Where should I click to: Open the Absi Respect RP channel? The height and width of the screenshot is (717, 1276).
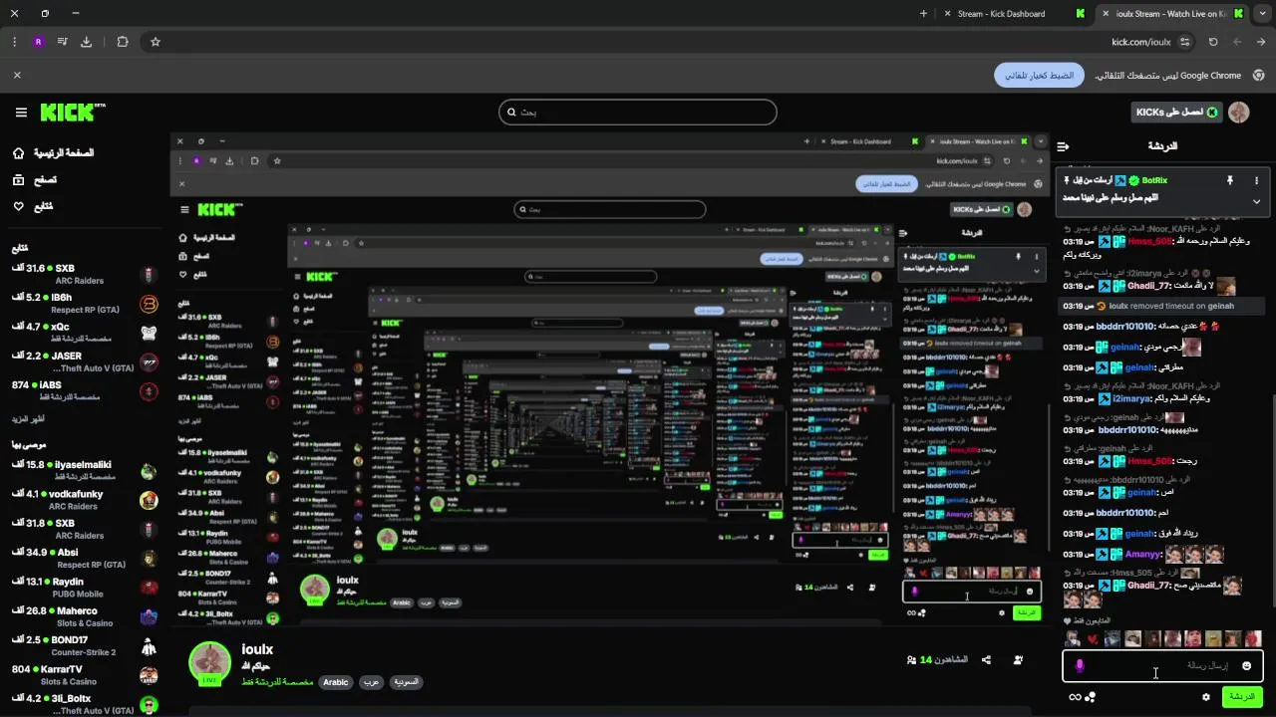click(84, 558)
